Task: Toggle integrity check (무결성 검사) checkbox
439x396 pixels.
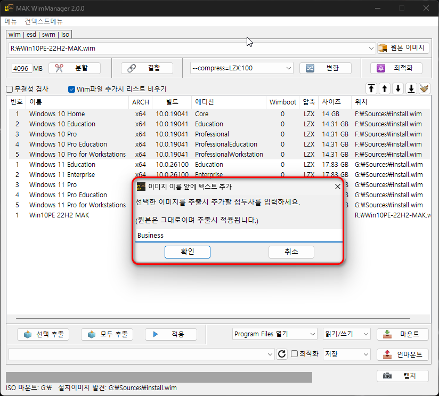Action: click(x=9, y=90)
